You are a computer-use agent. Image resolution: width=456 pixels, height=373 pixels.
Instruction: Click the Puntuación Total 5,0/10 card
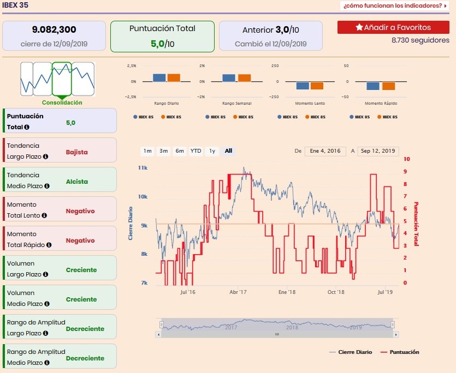click(162, 37)
